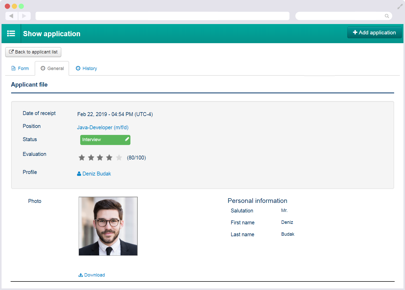405x290 pixels.
Task: Click the Evaluation label
Action: click(x=34, y=154)
